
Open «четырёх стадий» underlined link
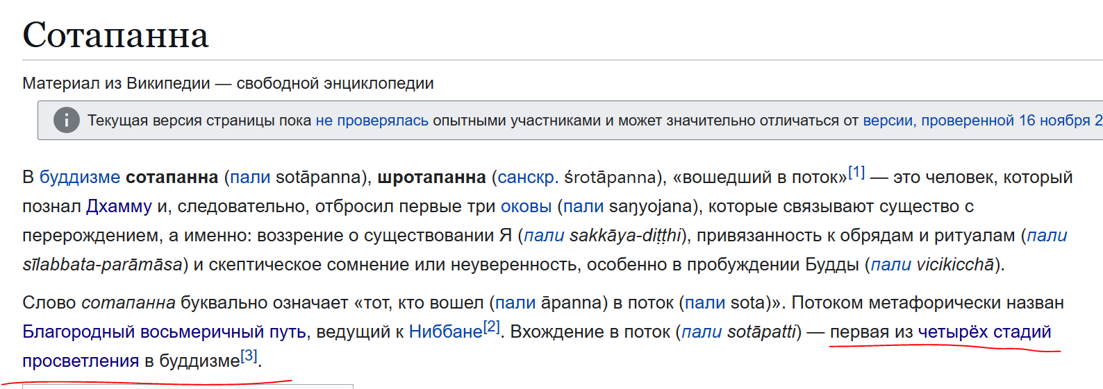pyautogui.click(x=985, y=332)
